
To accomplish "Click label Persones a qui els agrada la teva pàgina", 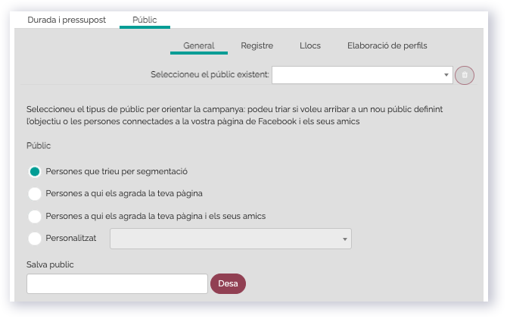I will [x=124, y=194].
